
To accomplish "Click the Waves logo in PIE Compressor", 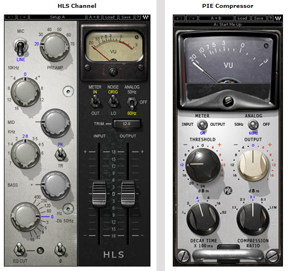I will click(278, 18).
